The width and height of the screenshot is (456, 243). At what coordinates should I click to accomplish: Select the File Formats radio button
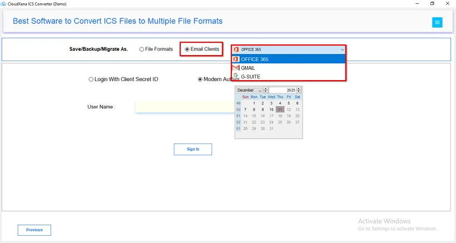point(142,49)
